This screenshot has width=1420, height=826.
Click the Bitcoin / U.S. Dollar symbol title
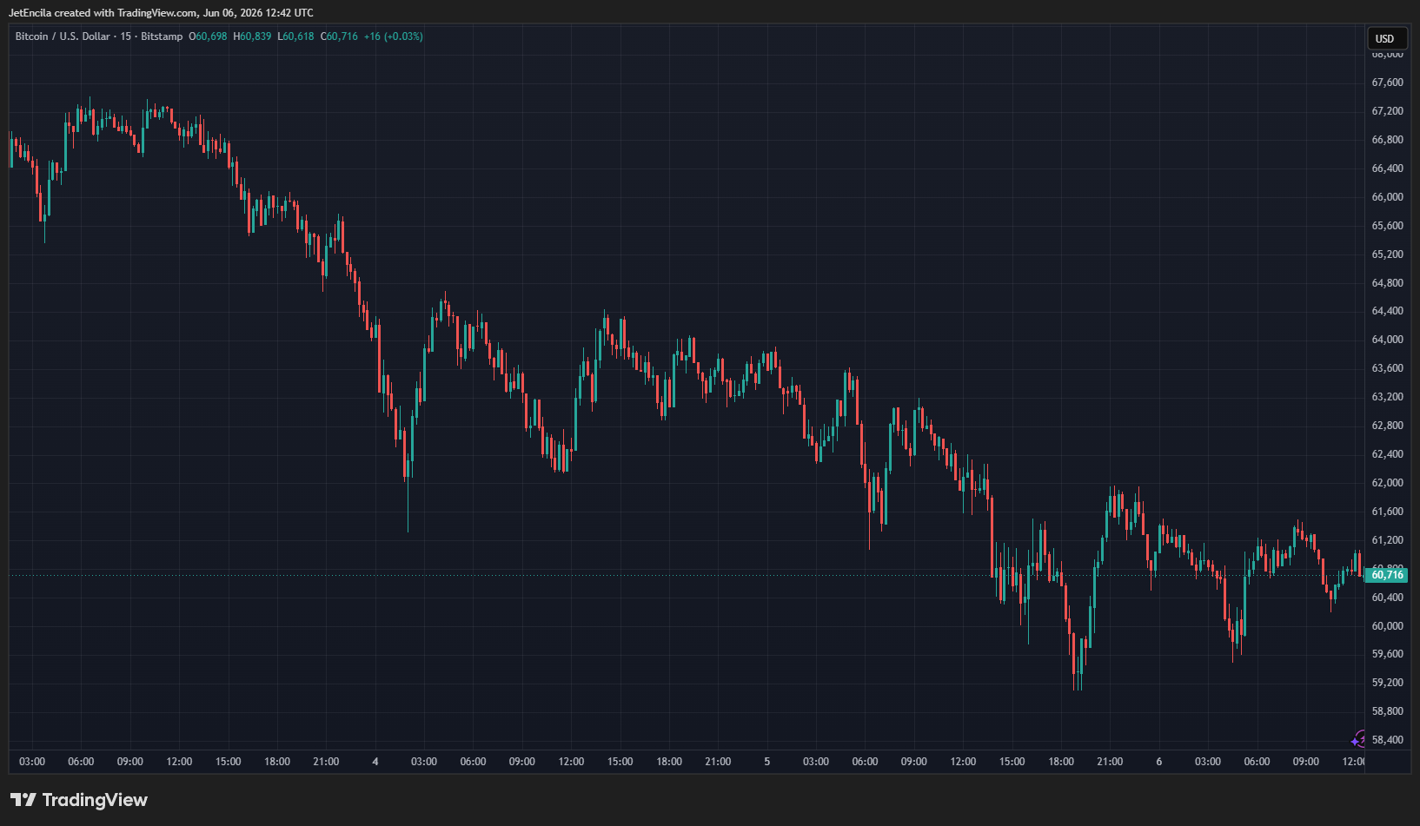[63, 36]
